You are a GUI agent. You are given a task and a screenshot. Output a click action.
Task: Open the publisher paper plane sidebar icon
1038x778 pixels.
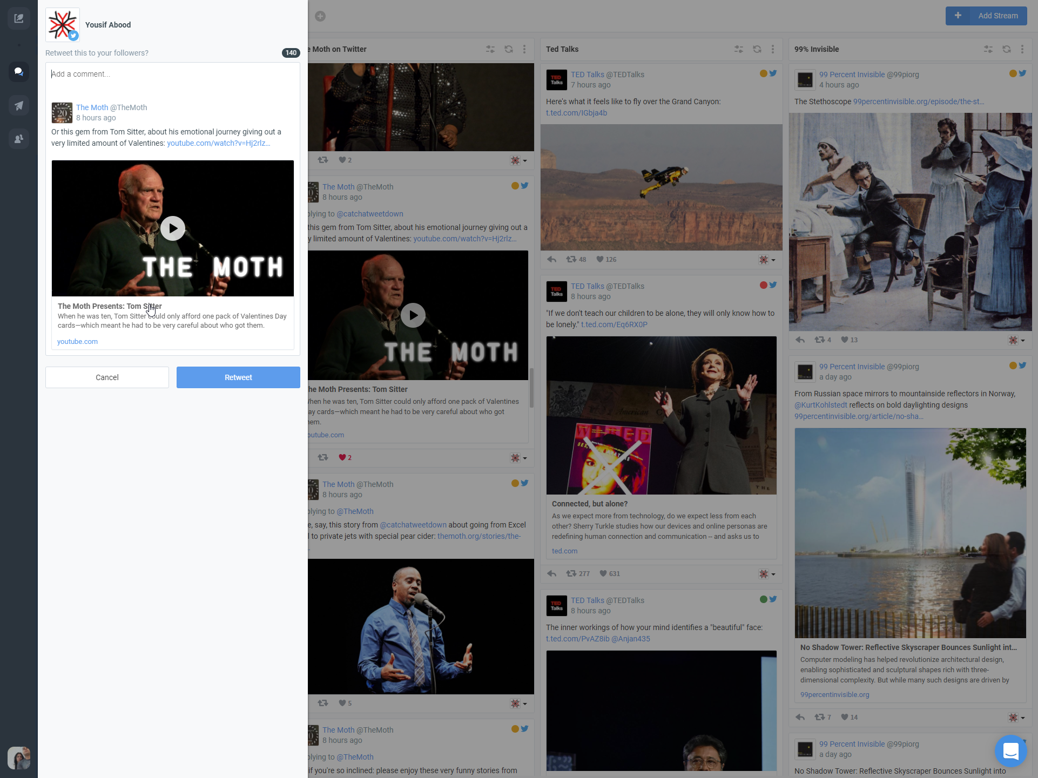19,105
